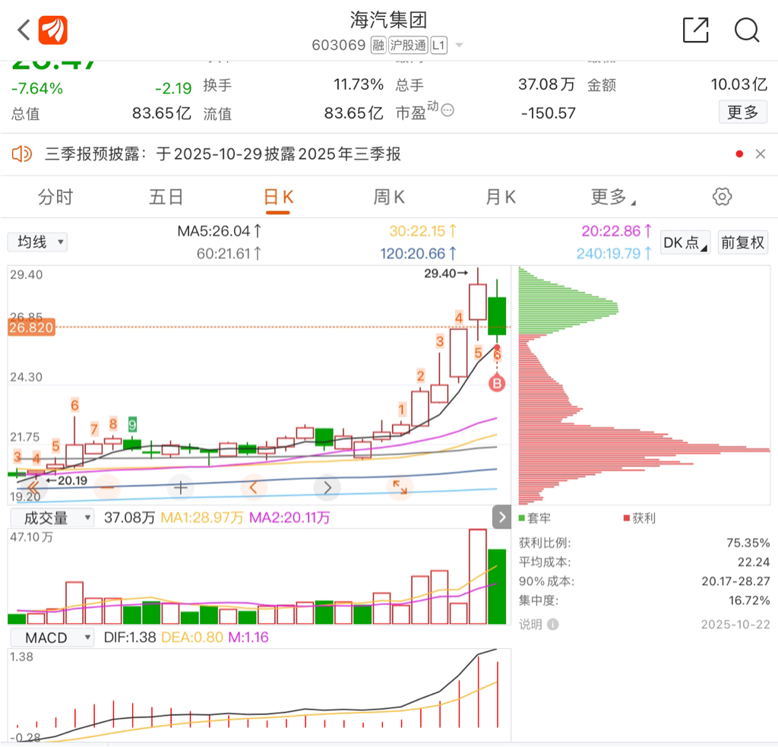Switch to the 分时 tab
Viewport: 778px width, 747px height.
tap(55, 197)
